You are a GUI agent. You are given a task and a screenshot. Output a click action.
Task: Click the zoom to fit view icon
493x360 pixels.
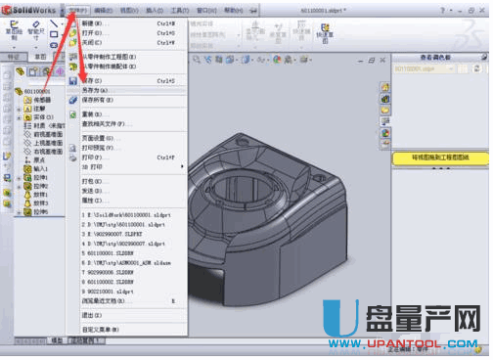coord(197,60)
